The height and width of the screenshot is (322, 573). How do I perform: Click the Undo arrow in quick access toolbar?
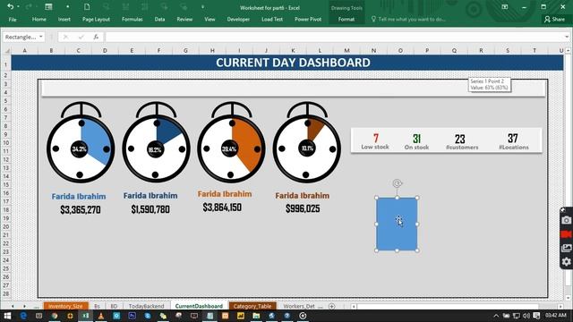(x=10, y=6)
